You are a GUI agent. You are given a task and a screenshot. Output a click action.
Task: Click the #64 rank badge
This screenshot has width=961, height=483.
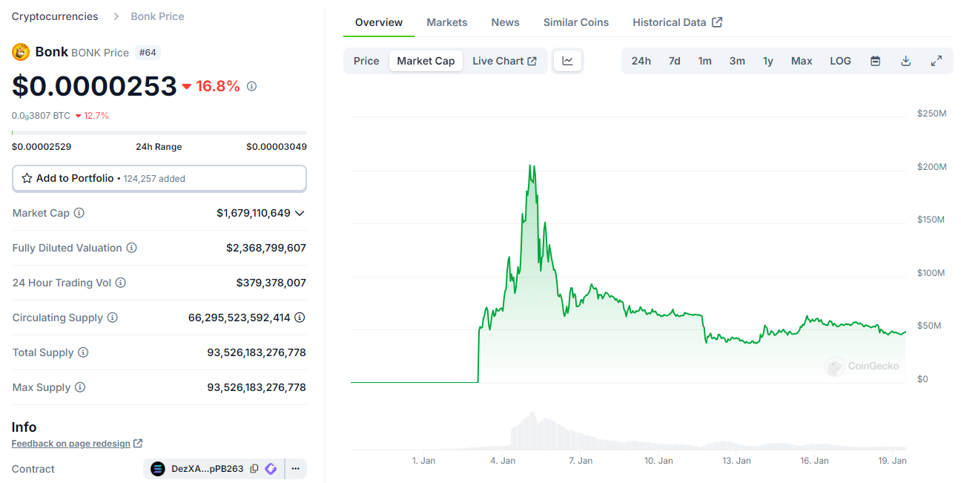tap(148, 53)
